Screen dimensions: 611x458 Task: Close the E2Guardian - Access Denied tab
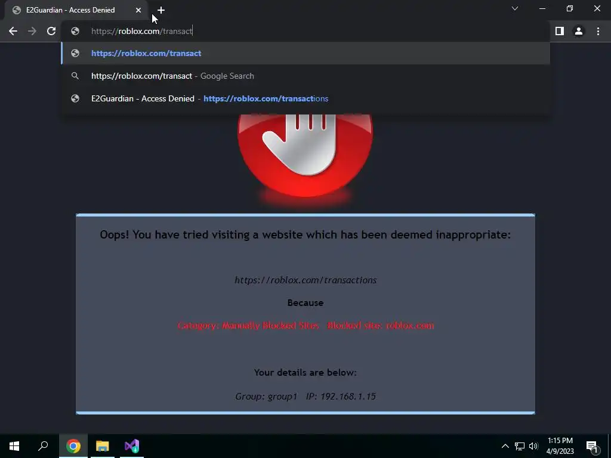pos(138,10)
